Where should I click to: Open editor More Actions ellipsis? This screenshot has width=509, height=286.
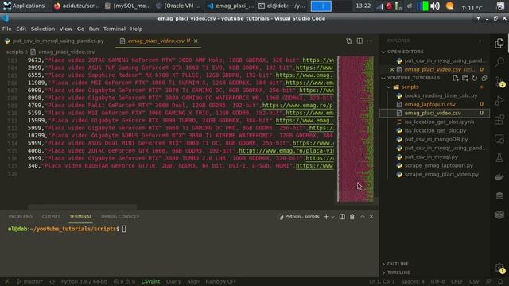pos(370,41)
